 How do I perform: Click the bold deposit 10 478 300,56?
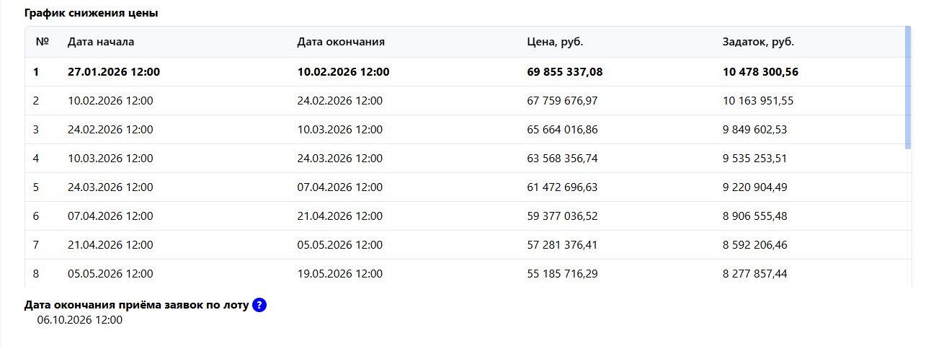pyautogui.click(x=760, y=72)
